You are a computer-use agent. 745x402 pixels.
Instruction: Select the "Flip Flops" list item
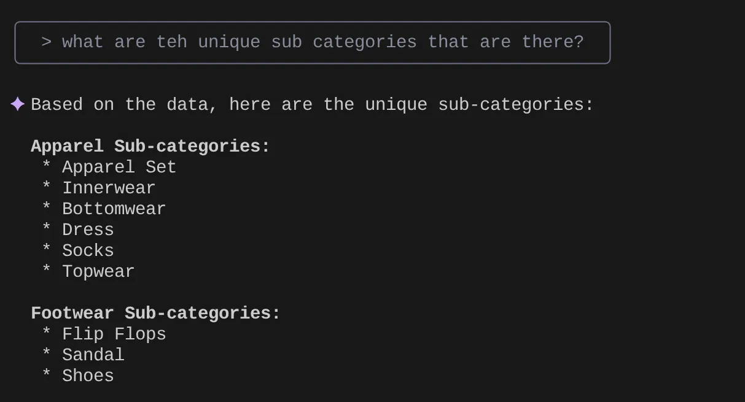(x=114, y=334)
